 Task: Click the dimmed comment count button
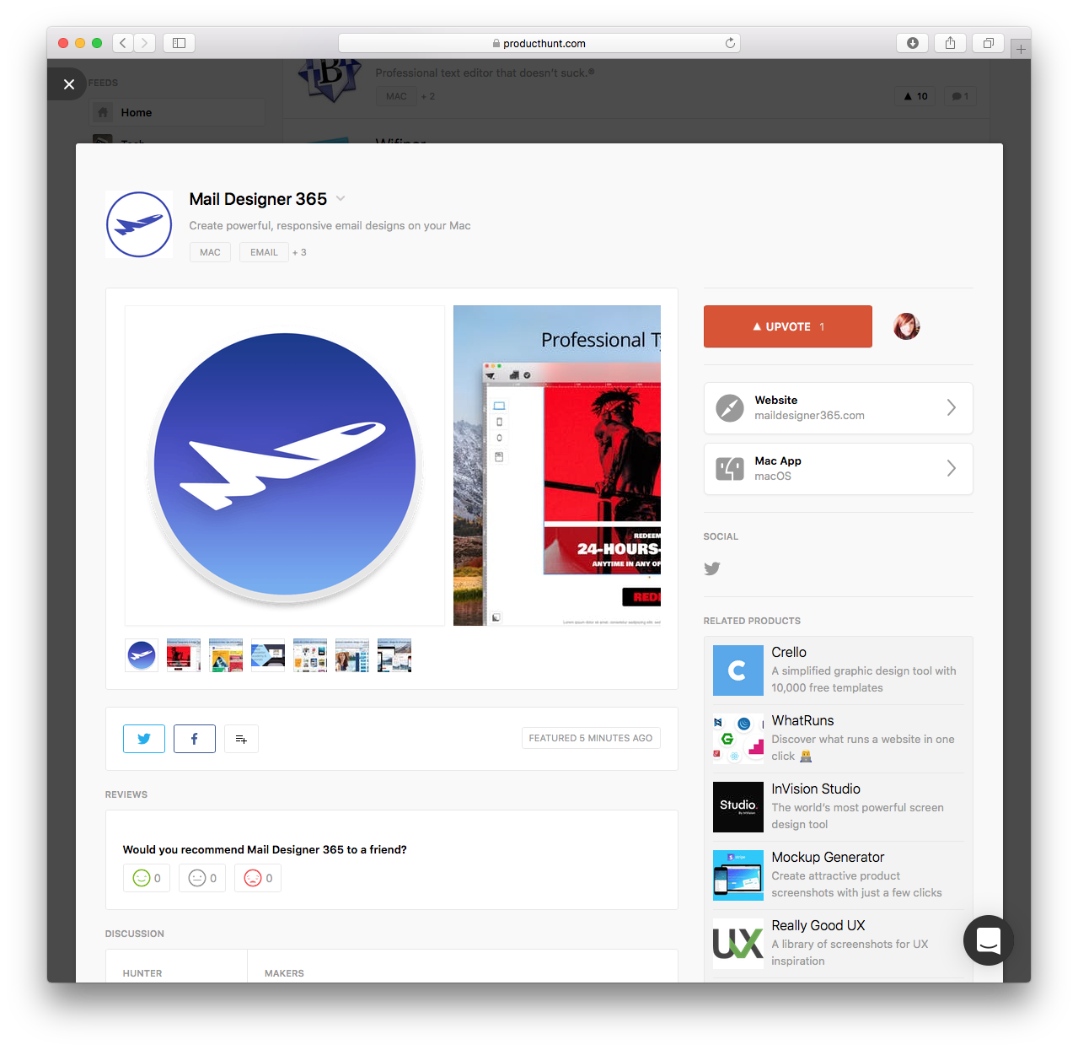[960, 96]
